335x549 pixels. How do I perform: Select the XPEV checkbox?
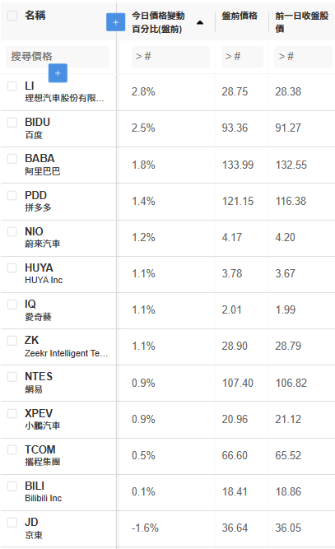(x=12, y=413)
